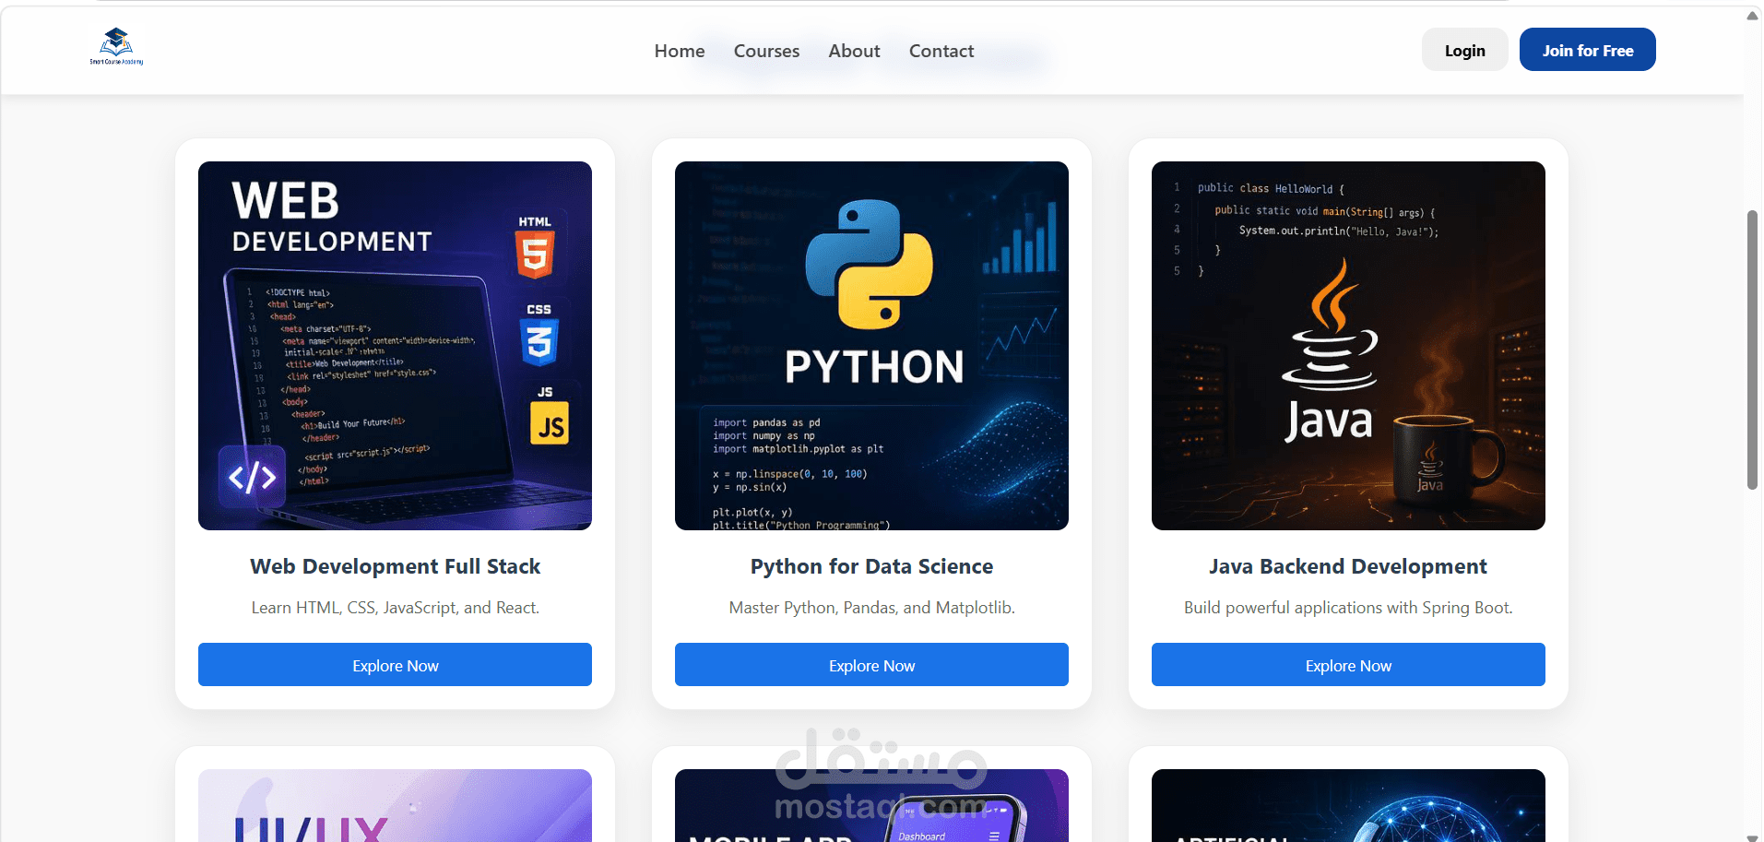Open the Web Development course thumbnail
The image size is (1764, 842).
[x=395, y=346]
